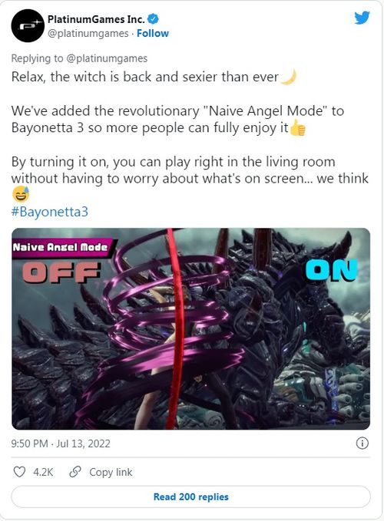The height and width of the screenshot is (521, 384).
Task: Open the 9:50 PM Jul 13, 2022 timestamp
Action: point(61,444)
